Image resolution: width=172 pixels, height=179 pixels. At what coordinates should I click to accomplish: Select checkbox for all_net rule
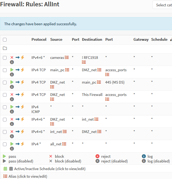click(x=5, y=144)
